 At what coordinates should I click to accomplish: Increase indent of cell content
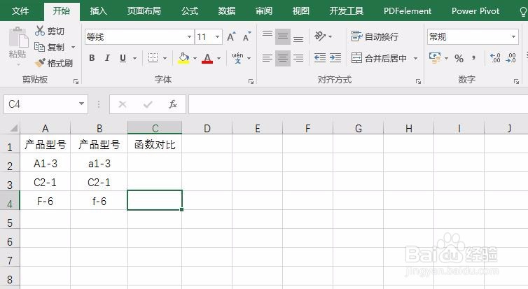tap(335, 58)
